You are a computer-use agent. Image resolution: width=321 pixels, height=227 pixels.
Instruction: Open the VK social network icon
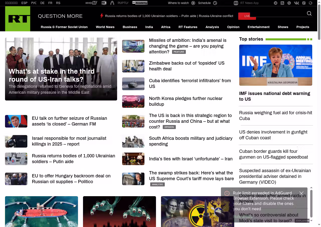(296, 3)
